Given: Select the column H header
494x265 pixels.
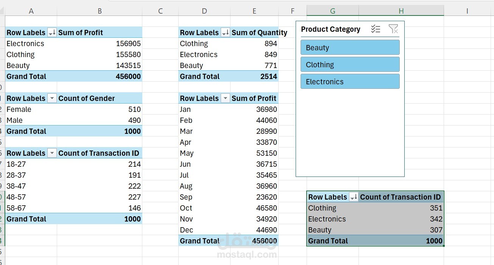Looking at the screenshot, I should tap(401, 11).
